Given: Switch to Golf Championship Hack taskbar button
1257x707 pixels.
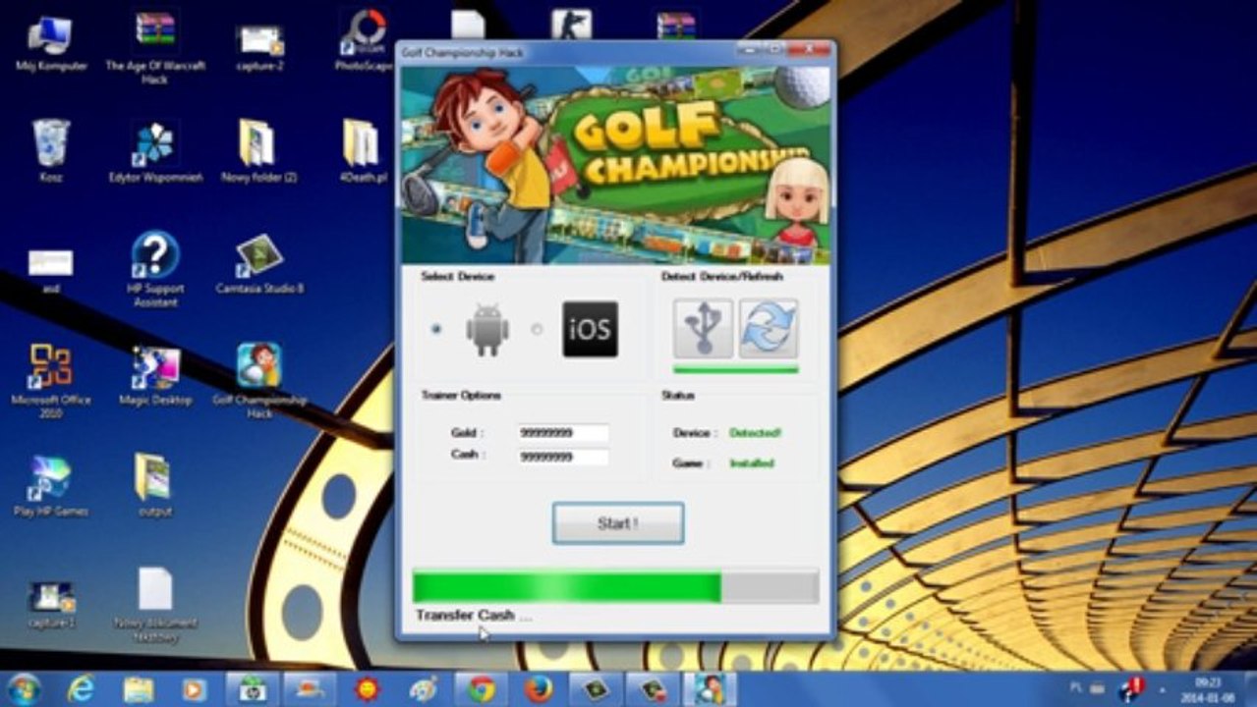Looking at the screenshot, I should coord(709,689).
